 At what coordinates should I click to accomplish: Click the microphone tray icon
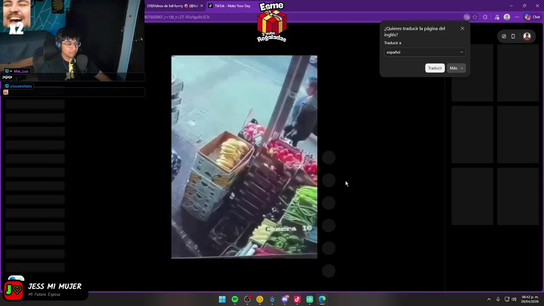[x=498, y=299]
